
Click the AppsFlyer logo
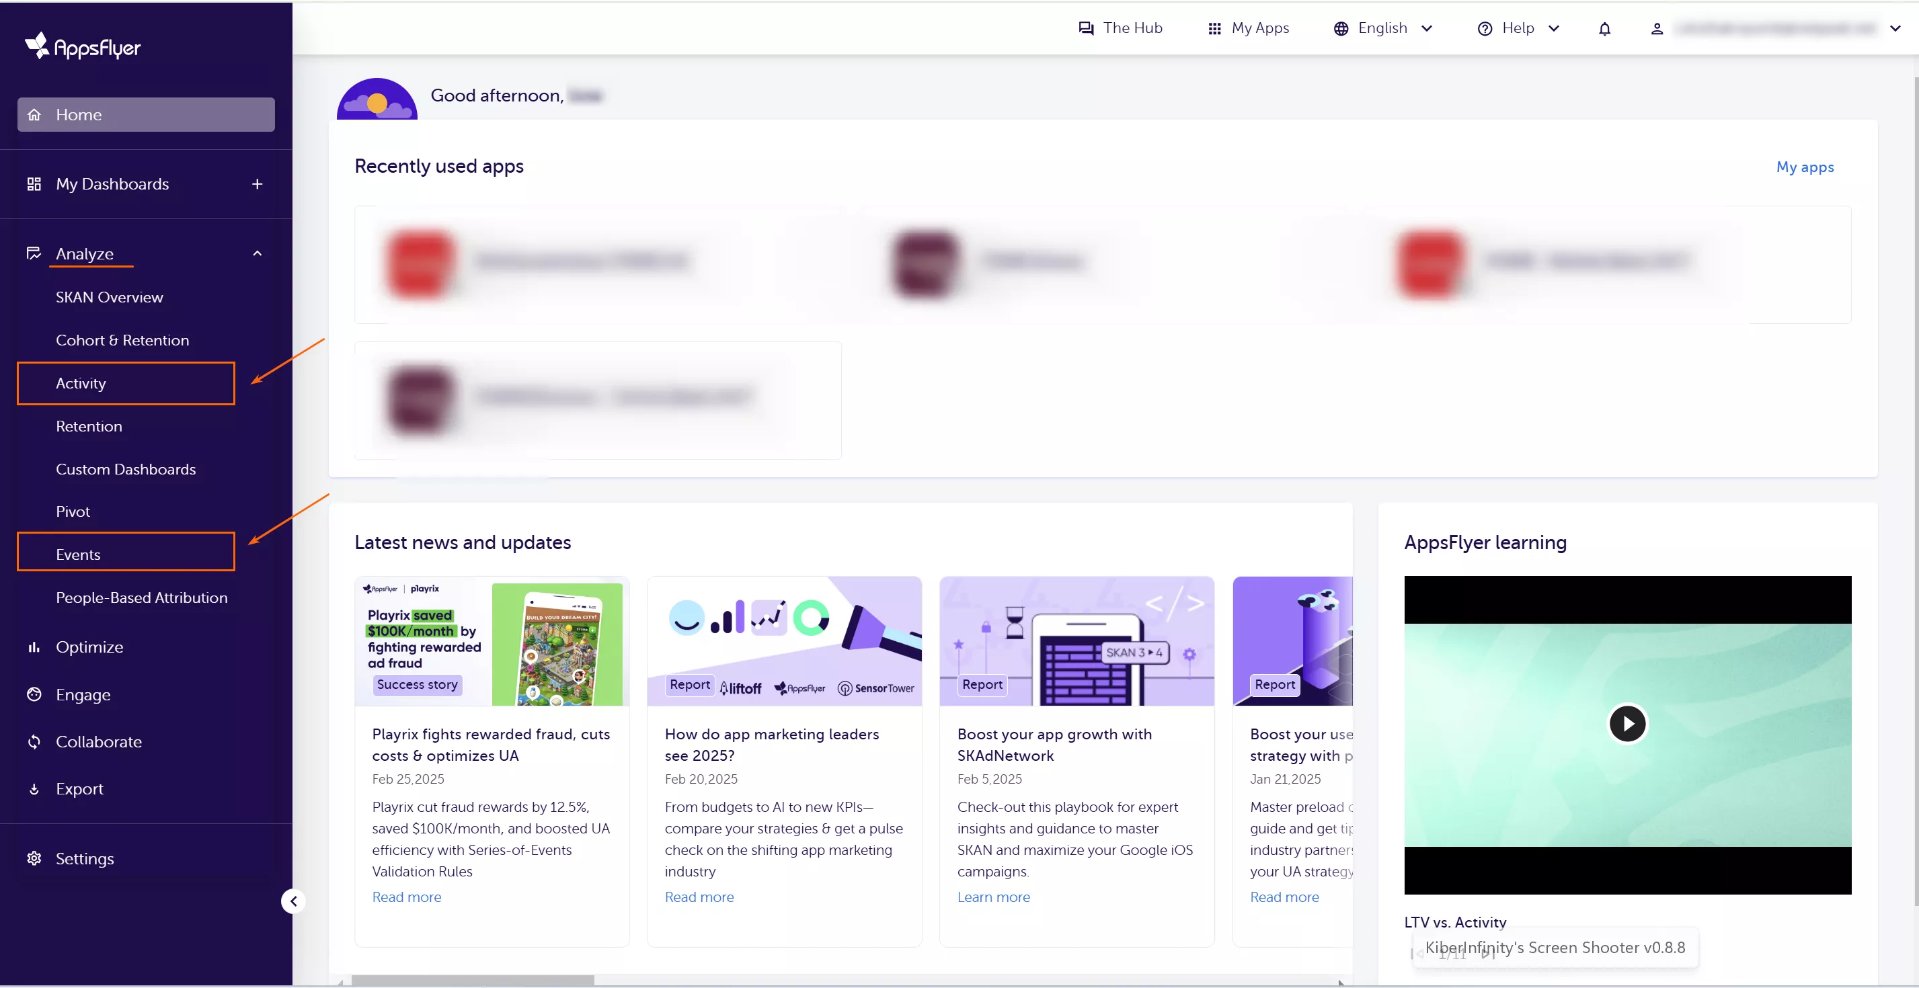[83, 46]
